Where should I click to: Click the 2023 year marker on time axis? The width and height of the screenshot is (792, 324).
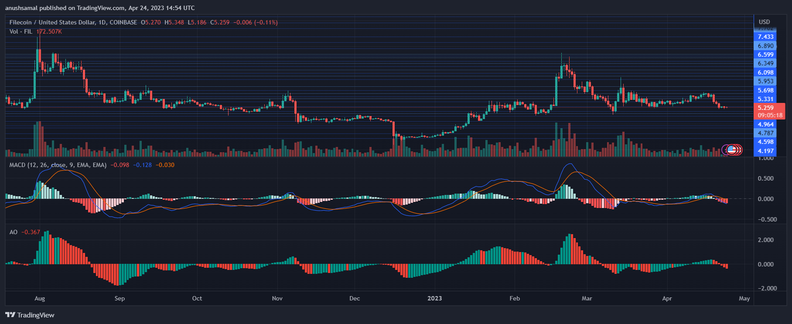(x=434, y=298)
